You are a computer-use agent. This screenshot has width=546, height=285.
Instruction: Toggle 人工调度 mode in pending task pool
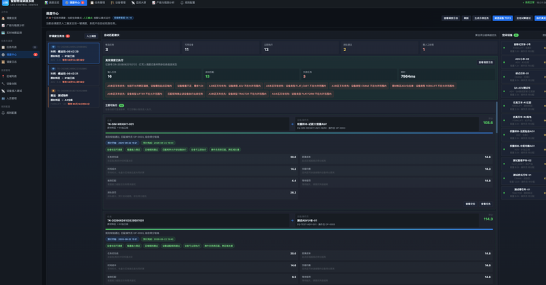pyautogui.click(x=91, y=36)
